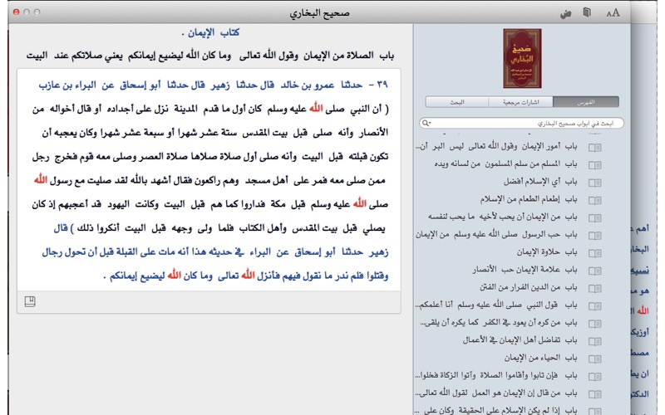Screen dimensions: 665x415
Task: Click book icon beside باب إطعام الطعام من الإسلام
Action: tap(594, 200)
